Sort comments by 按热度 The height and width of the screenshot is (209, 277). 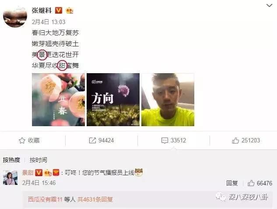point(11,160)
